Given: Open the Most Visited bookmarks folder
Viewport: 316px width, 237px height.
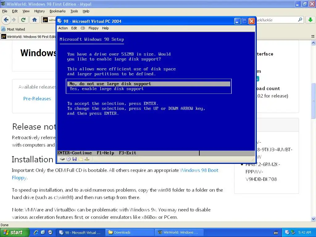Looking at the screenshot, I should click(13, 29).
